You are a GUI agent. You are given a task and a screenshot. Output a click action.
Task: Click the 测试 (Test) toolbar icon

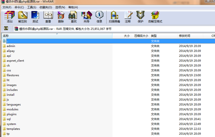35,17
